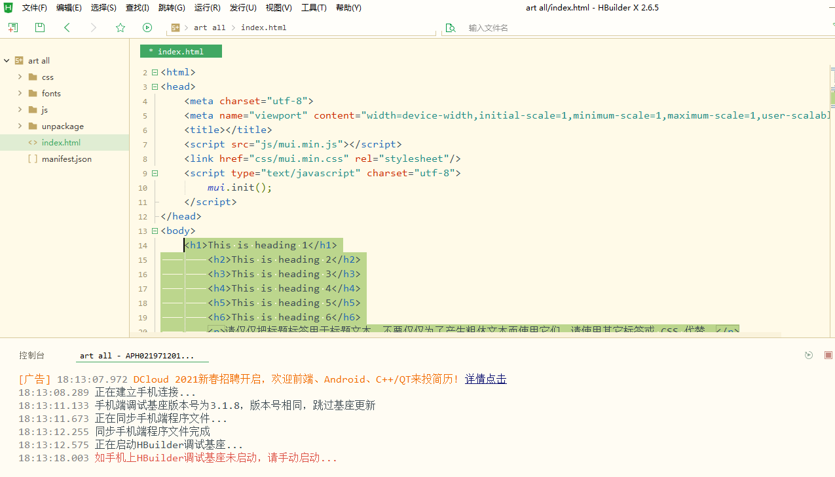Click the project breadcrumb folder icon
Image resolution: width=835 pixels, height=477 pixels.
(176, 28)
